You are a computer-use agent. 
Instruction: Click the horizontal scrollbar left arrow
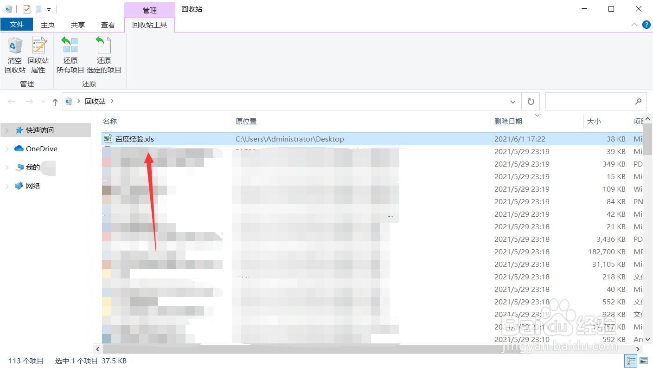click(x=97, y=349)
